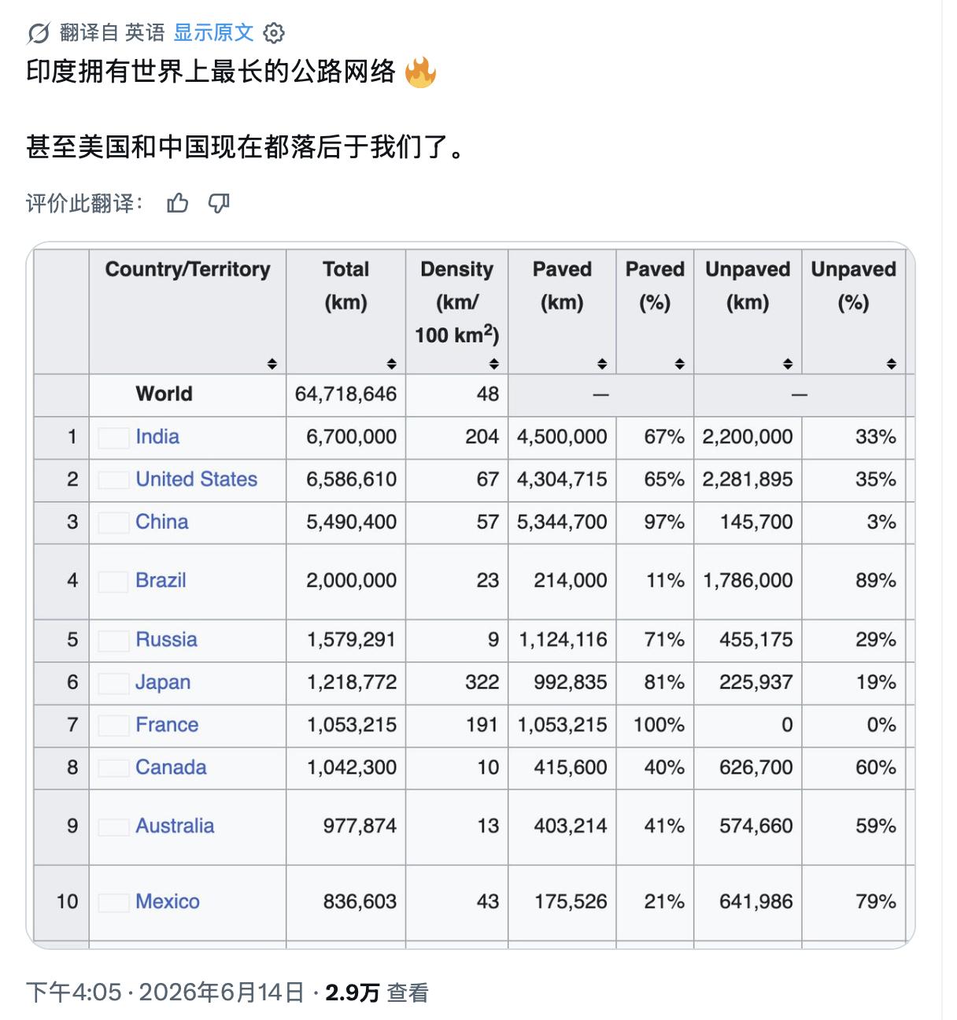
Task: Open the Australia link in table
Action: point(175,826)
